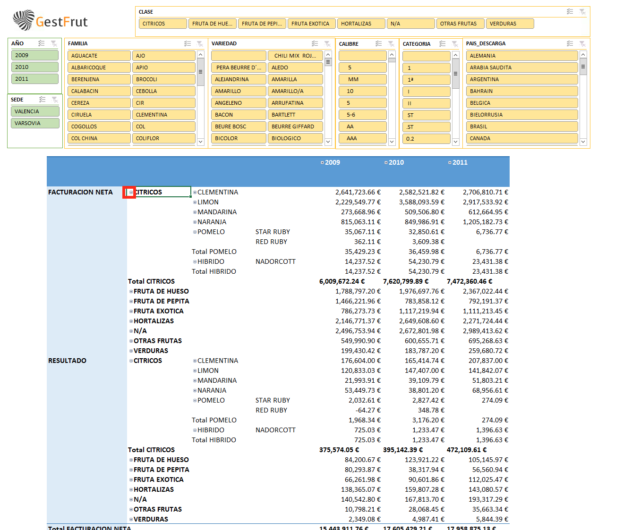Image resolution: width=623 pixels, height=530 pixels.
Task: Select BARTLETT in the VARIEDAD slicer
Action: point(295,115)
